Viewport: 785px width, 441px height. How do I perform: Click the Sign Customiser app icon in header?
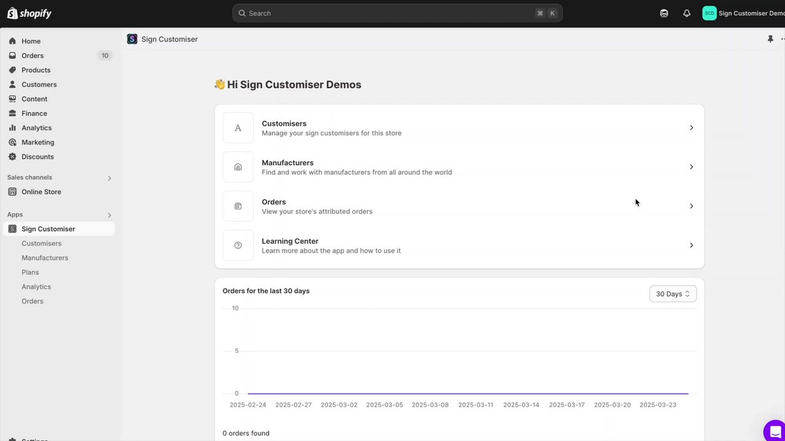pos(132,39)
